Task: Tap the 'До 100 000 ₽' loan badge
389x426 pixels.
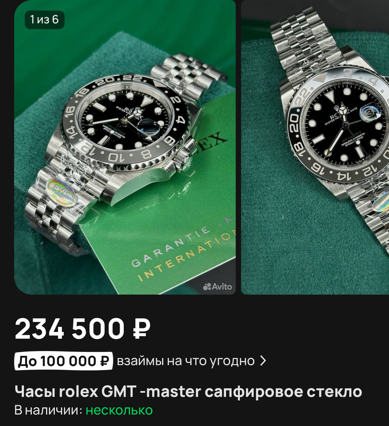Action: tap(63, 361)
